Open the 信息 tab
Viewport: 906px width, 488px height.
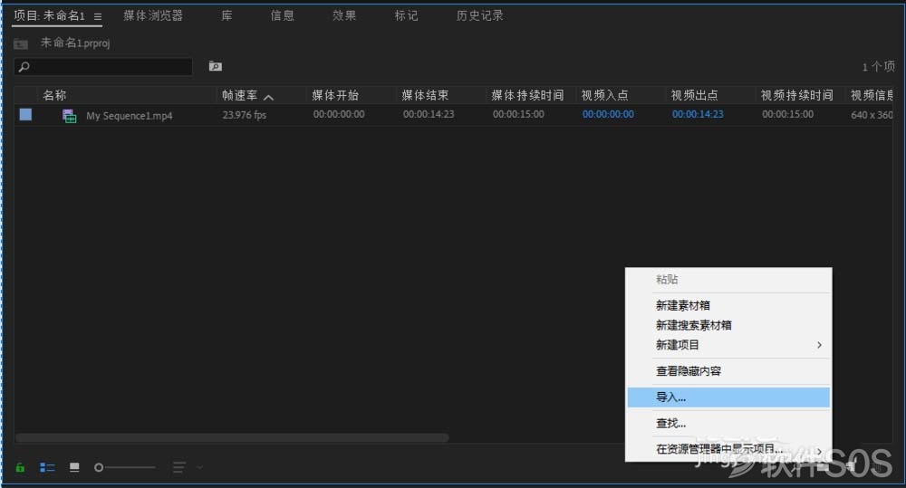pos(283,15)
